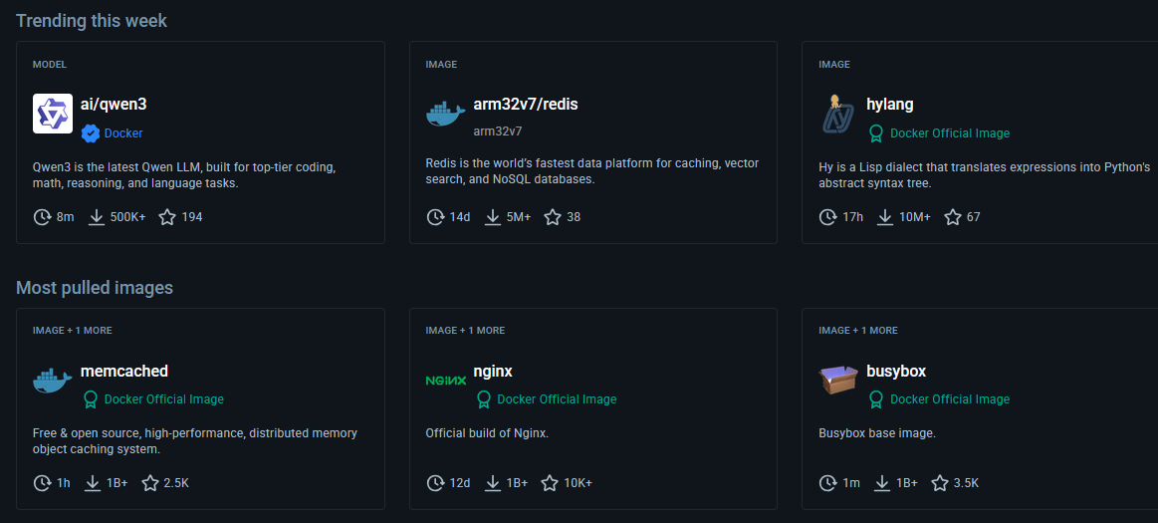This screenshot has height=523, width=1158.
Task: Open the ai/qwen3 model title
Action: click(x=114, y=105)
